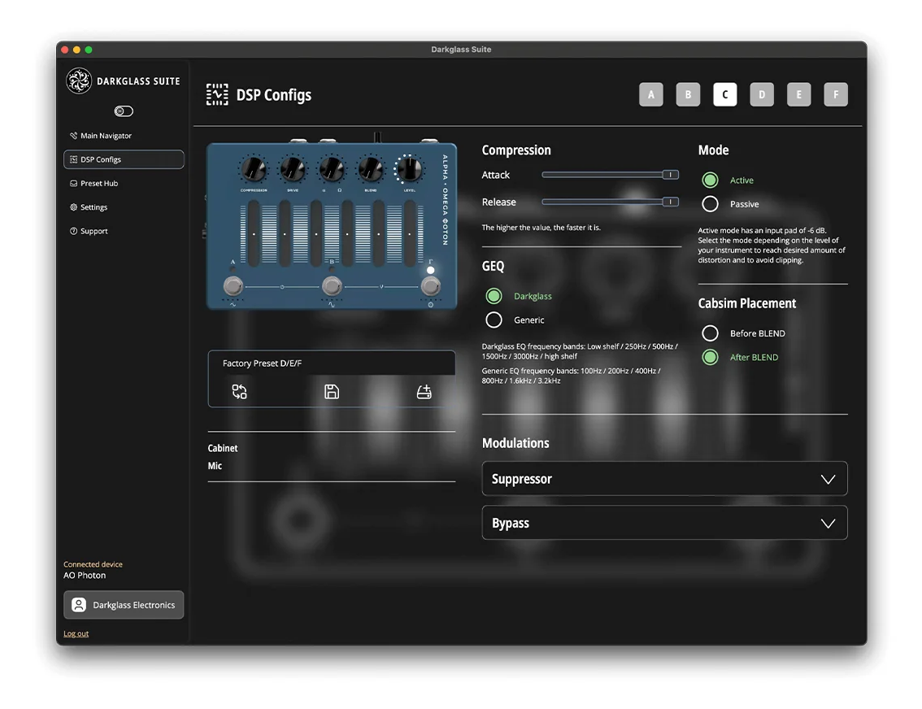Click the Preset Hub inbox icon
The image size is (922, 709).
pos(73,184)
